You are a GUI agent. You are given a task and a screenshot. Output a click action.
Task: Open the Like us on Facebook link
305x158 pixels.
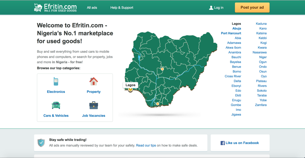click(242, 143)
